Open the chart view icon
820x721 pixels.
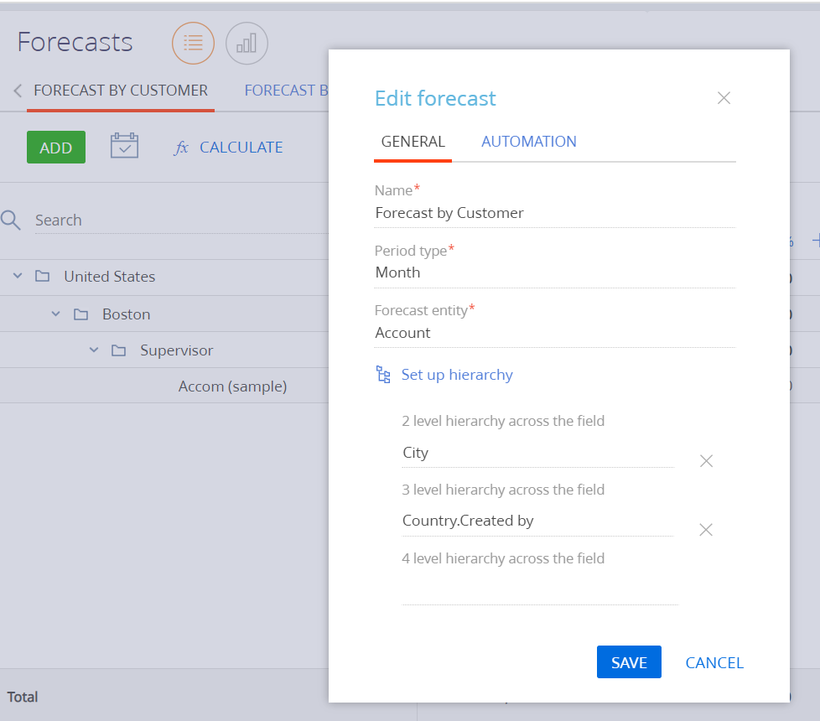click(x=247, y=43)
